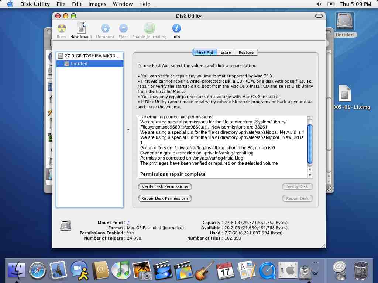Open the Disk Utility application menu

click(x=35, y=4)
